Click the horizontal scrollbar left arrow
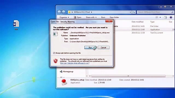 click(90, 76)
